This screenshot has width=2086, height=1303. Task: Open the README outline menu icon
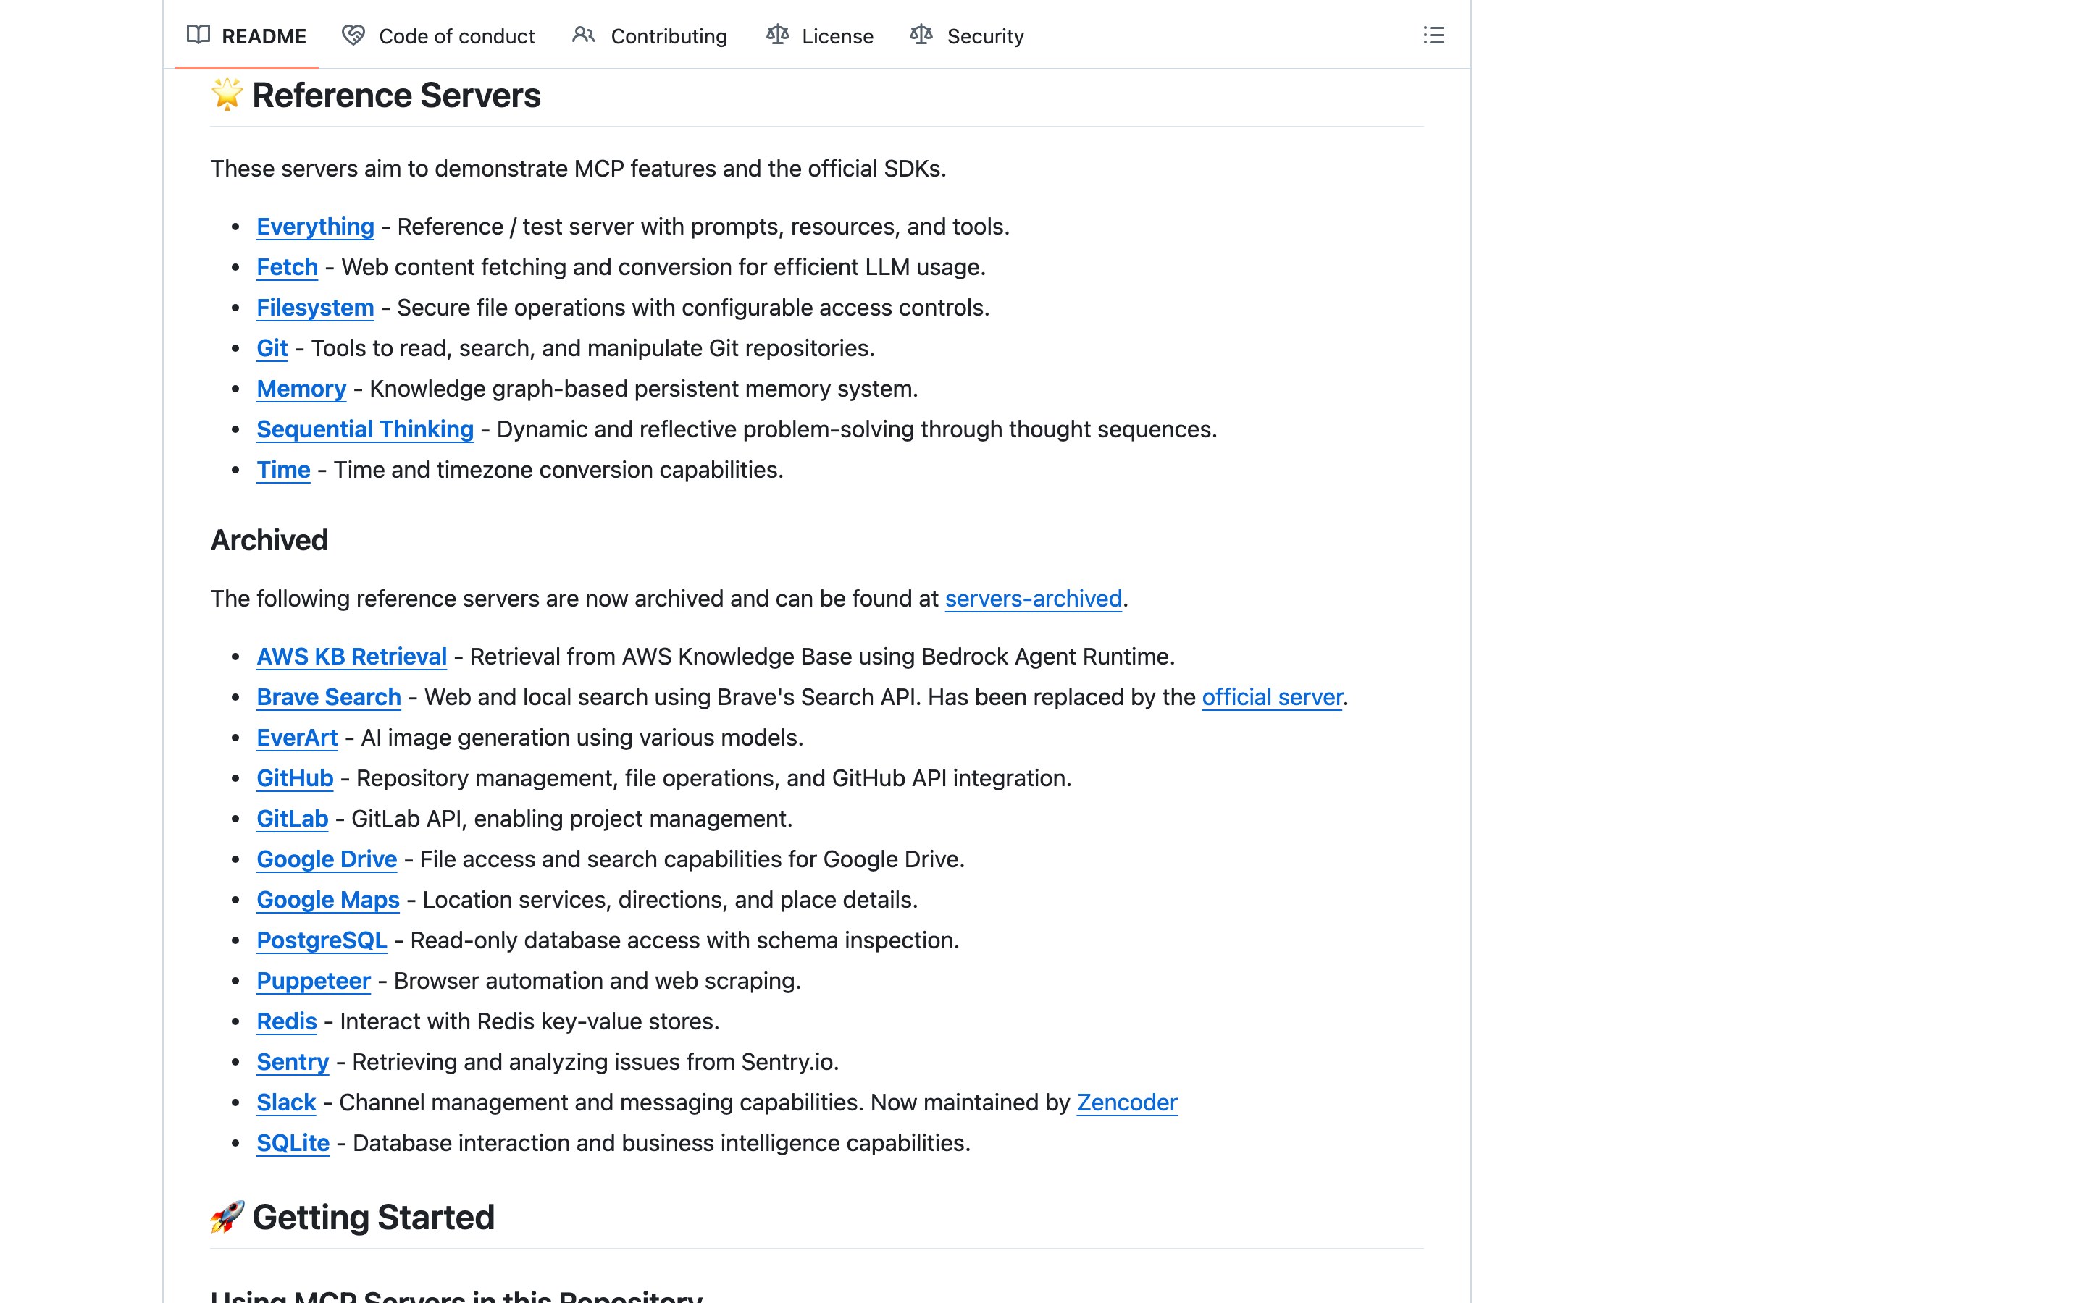tap(1433, 35)
